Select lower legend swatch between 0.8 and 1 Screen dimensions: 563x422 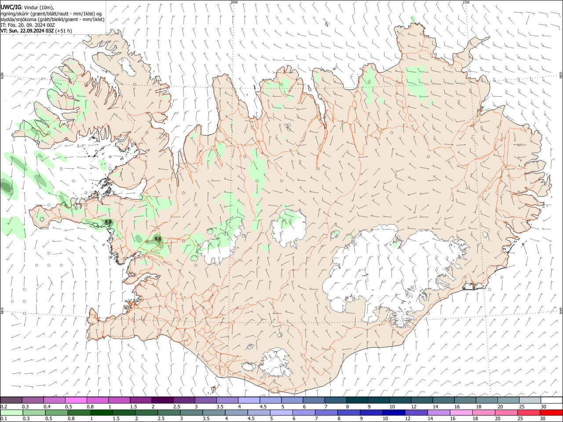point(79,412)
